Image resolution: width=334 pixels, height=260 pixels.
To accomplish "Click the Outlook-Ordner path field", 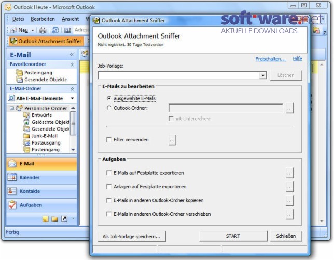I will [x=226, y=108].
